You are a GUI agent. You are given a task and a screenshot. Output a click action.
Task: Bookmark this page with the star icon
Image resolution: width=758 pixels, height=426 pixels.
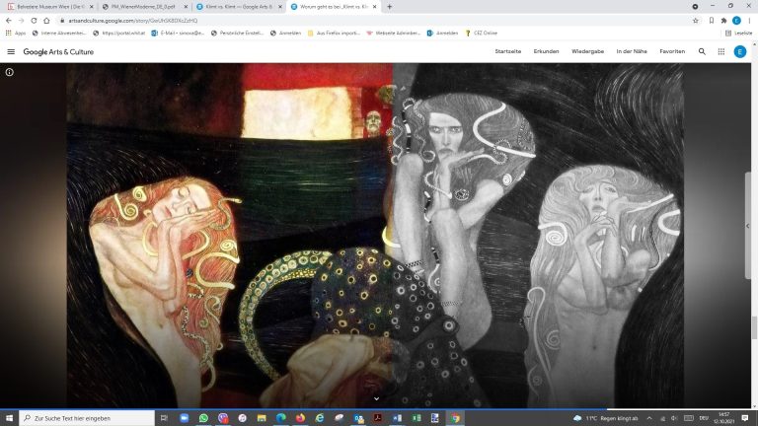click(x=695, y=21)
